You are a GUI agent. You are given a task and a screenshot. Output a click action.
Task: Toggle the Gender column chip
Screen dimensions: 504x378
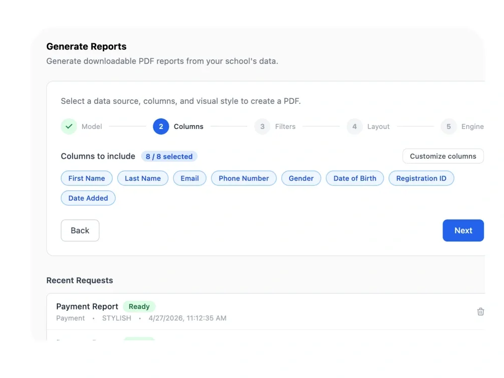301,178
